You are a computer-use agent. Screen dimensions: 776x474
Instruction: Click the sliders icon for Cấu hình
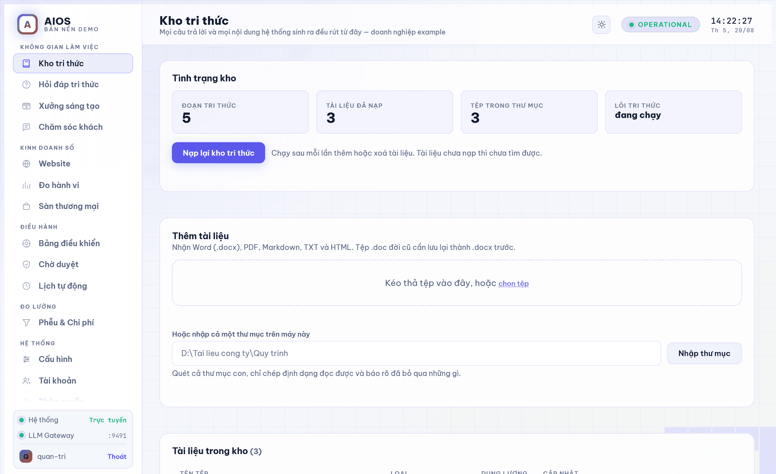(26, 359)
